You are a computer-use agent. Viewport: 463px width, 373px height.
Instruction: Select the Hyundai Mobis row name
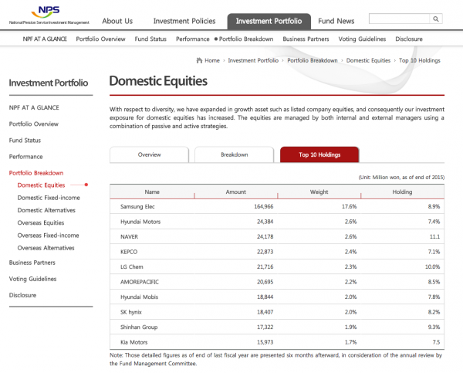tap(139, 297)
